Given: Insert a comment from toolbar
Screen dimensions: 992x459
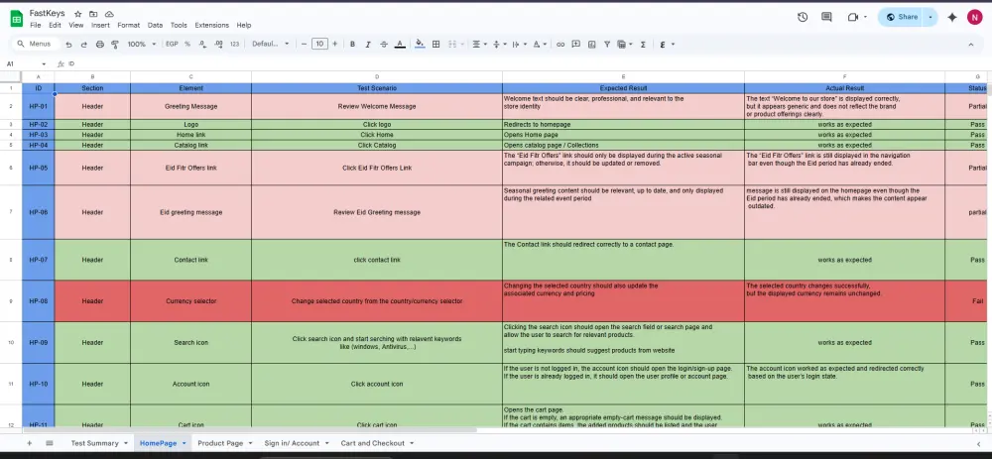Looking at the screenshot, I should tap(575, 45).
